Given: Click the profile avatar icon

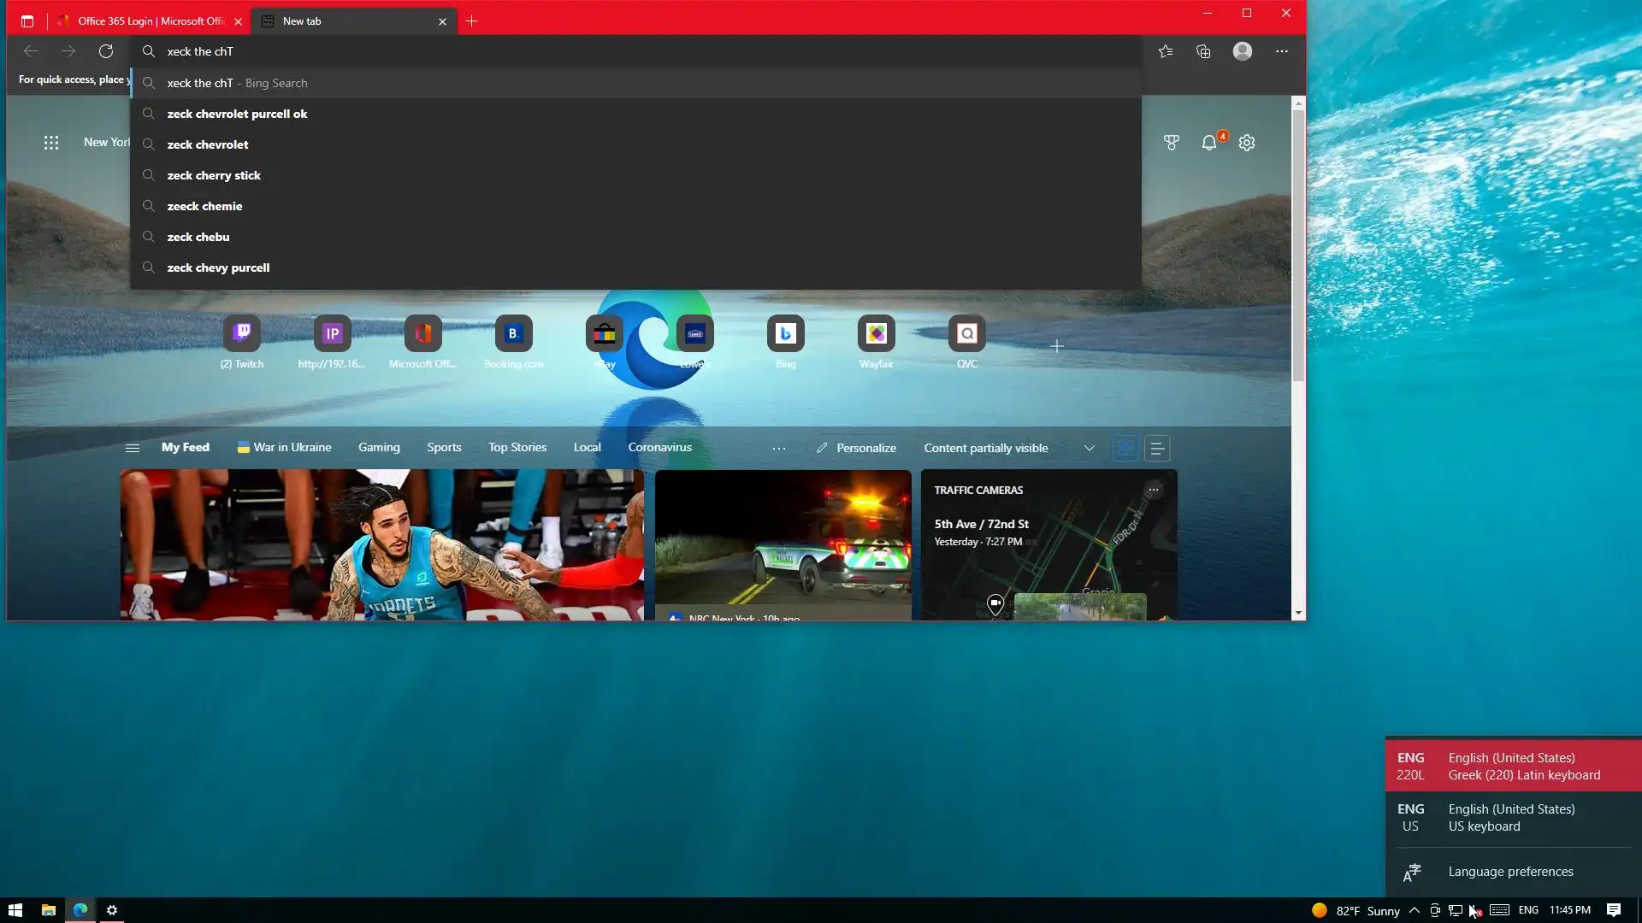Looking at the screenshot, I should (x=1243, y=51).
